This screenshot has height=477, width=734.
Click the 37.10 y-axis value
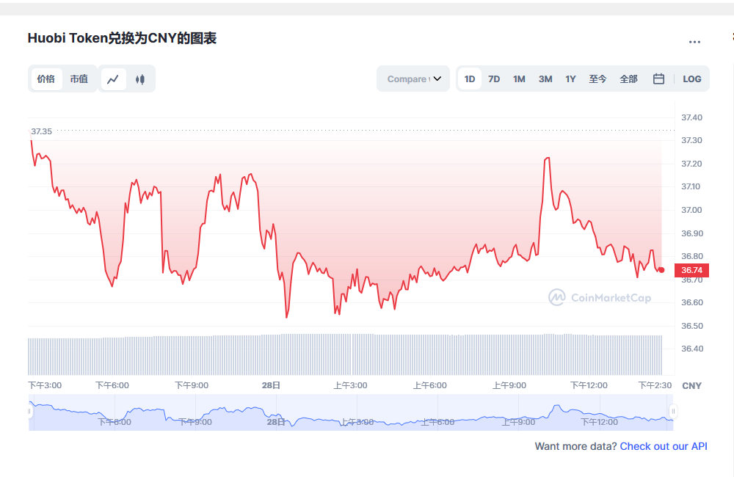tap(691, 187)
